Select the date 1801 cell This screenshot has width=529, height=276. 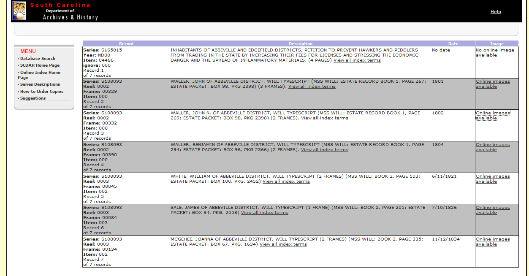click(438, 81)
